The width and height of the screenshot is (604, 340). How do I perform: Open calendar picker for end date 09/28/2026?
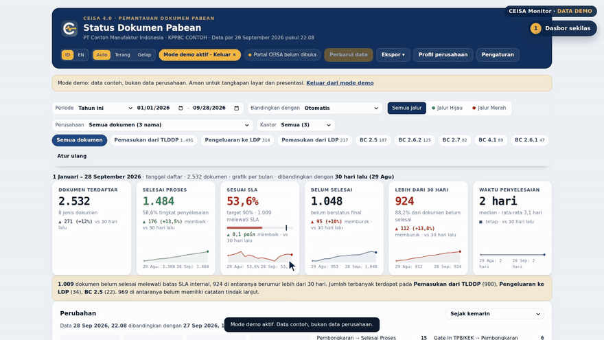tap(237, 109)
